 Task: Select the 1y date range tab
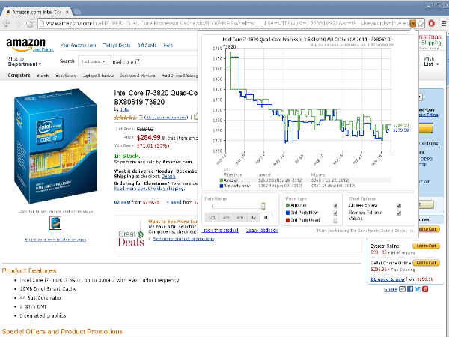254,217
